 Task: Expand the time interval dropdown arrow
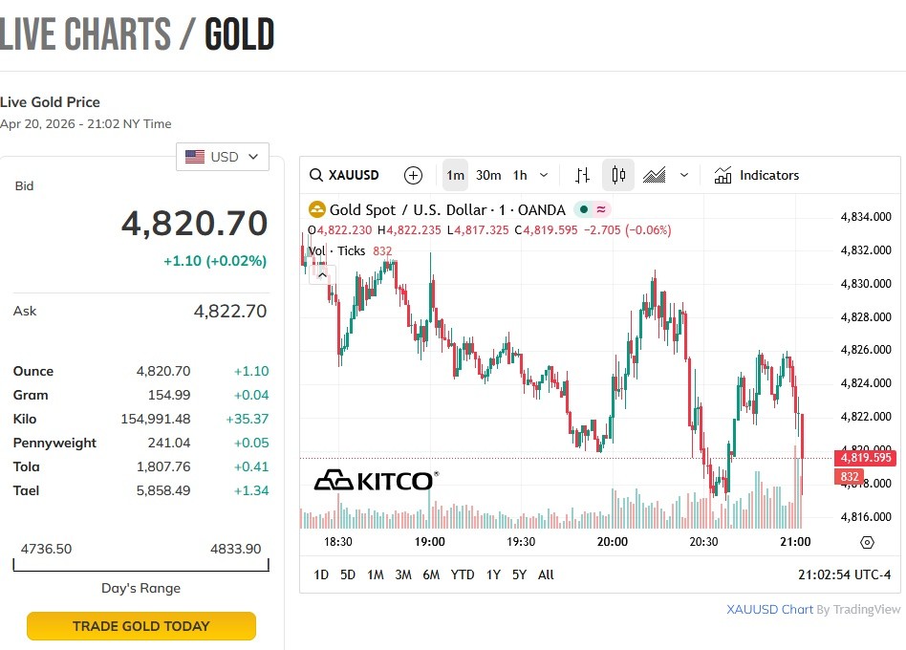coord(544,175)
